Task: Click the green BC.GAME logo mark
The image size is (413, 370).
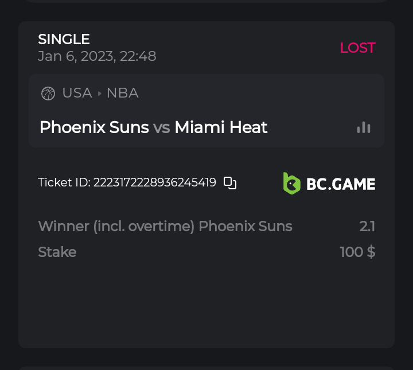Action: coord(291,183)
